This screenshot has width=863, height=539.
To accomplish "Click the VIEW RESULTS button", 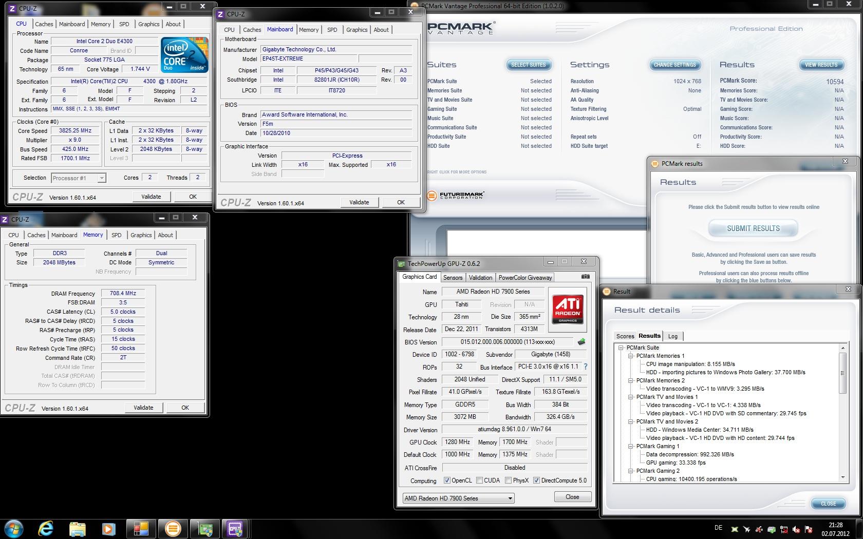I will coord(821,65).
